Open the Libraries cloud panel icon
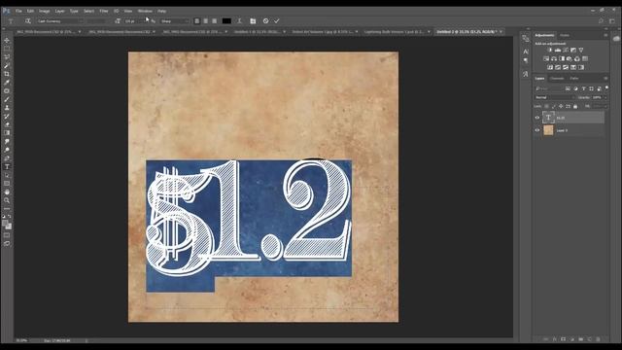 (616, 39)
